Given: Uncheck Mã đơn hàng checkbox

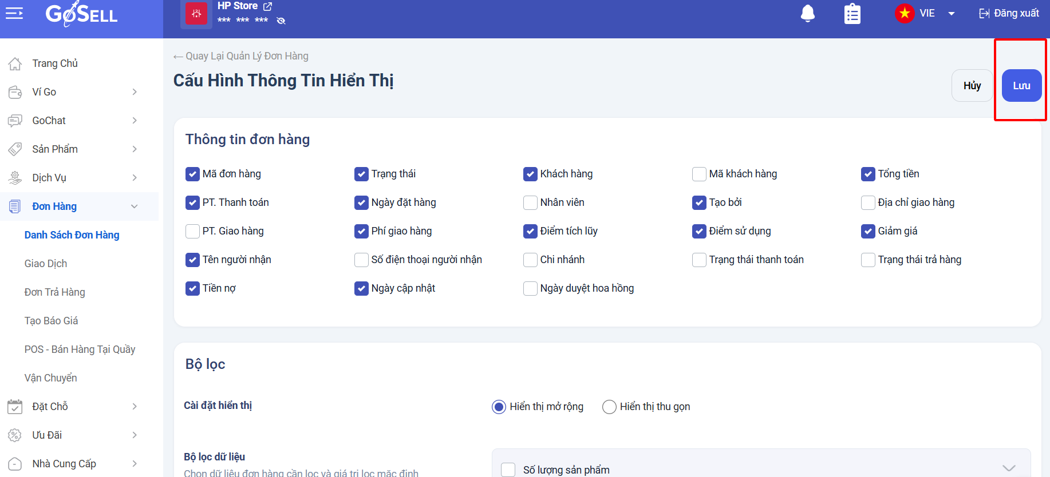Looking at the screenshot, I should coord(192,174).
